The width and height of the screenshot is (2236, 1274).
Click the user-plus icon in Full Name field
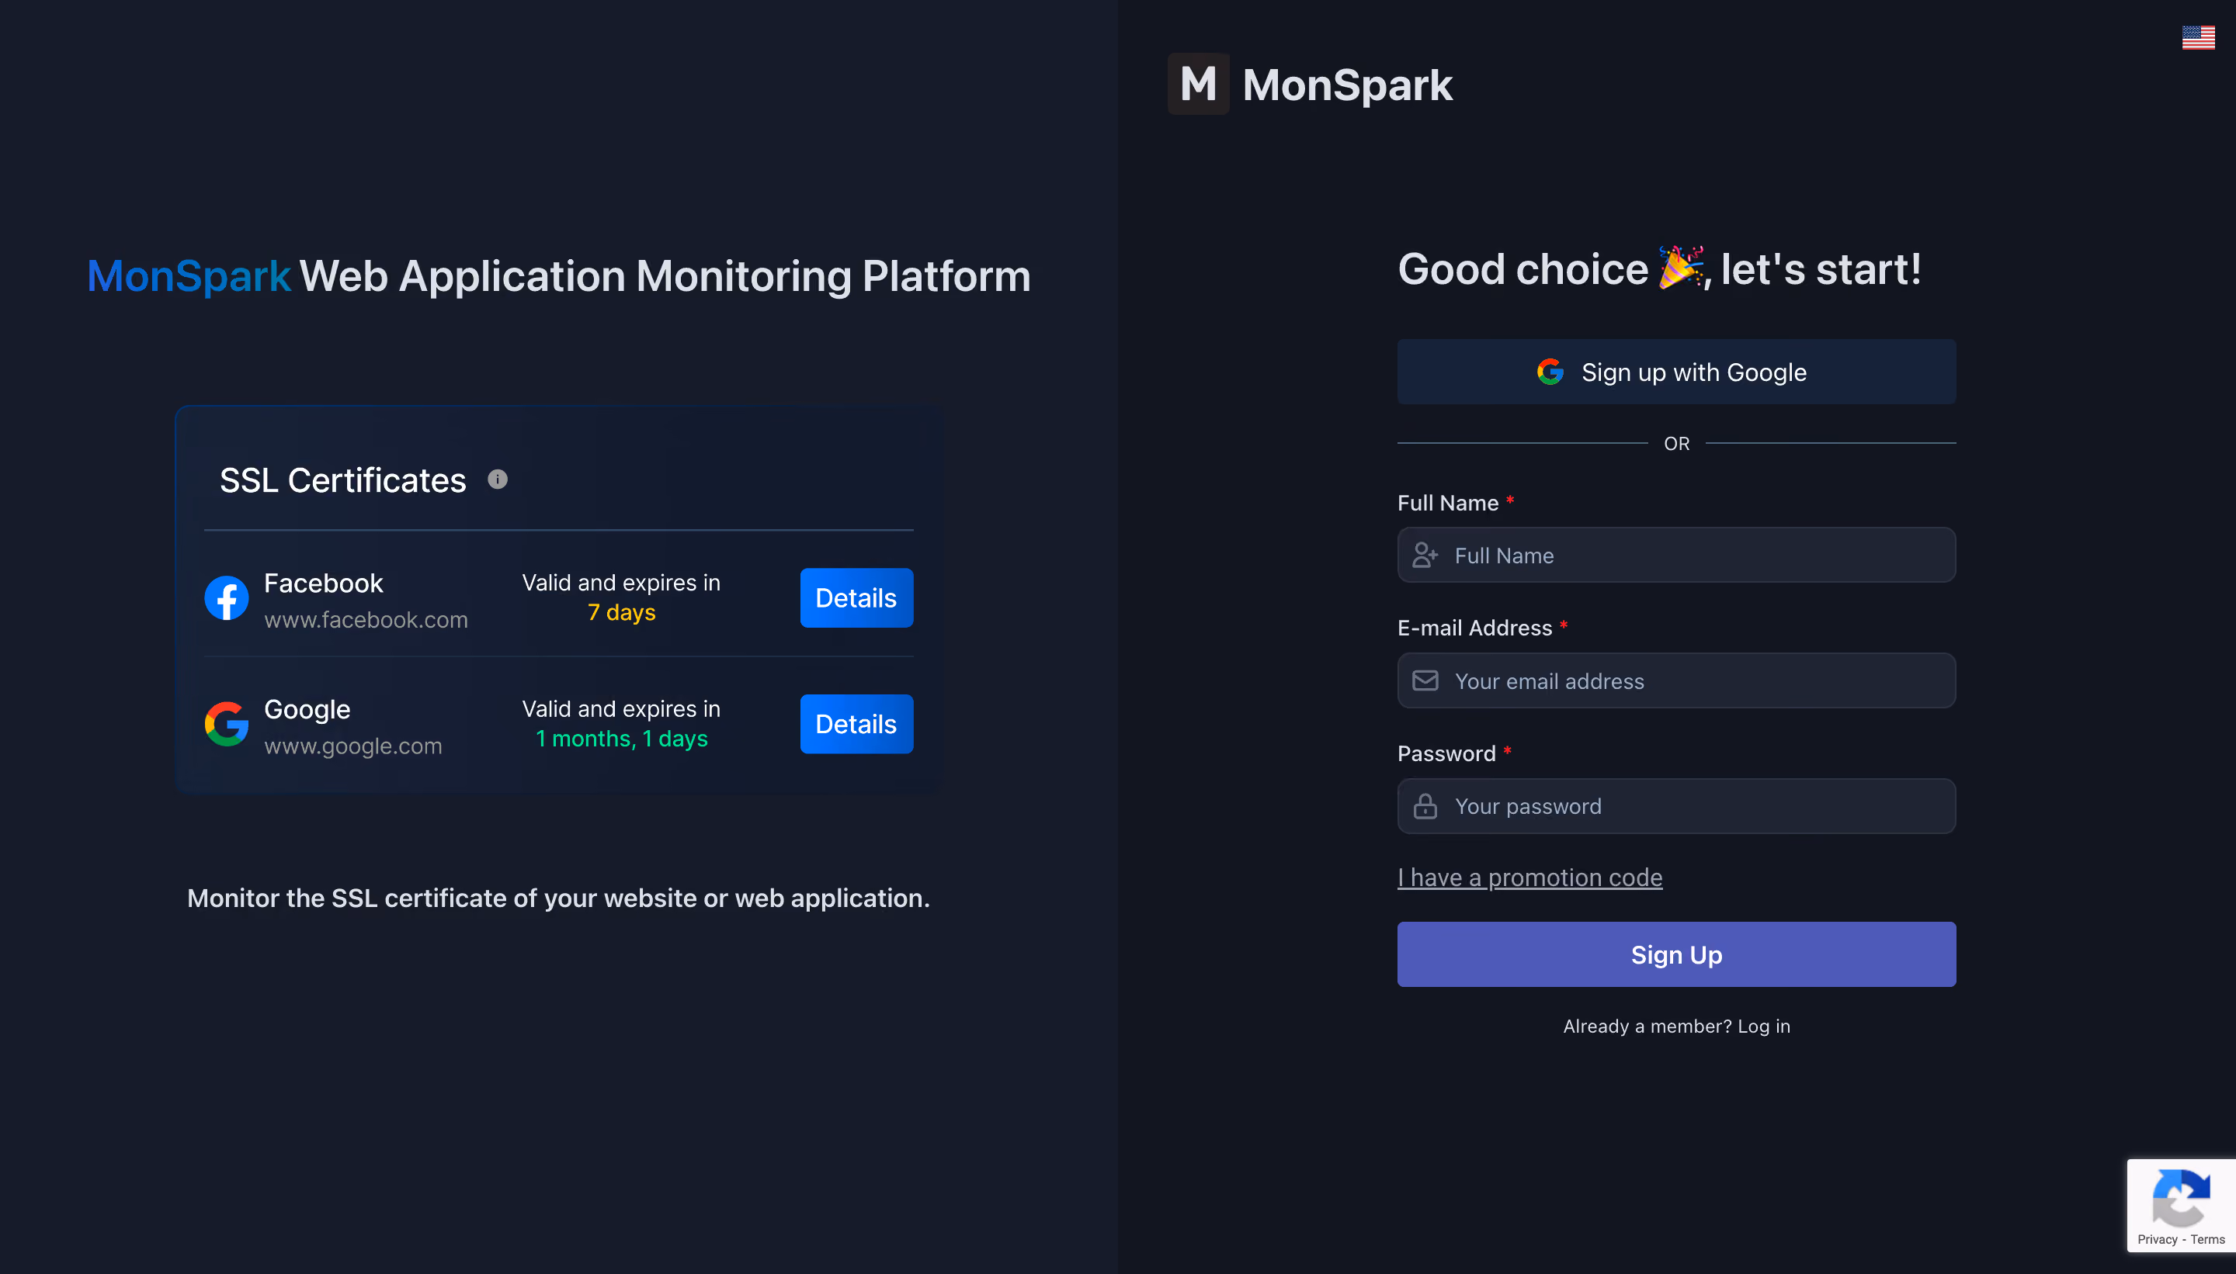click(x=1425, y=555)
